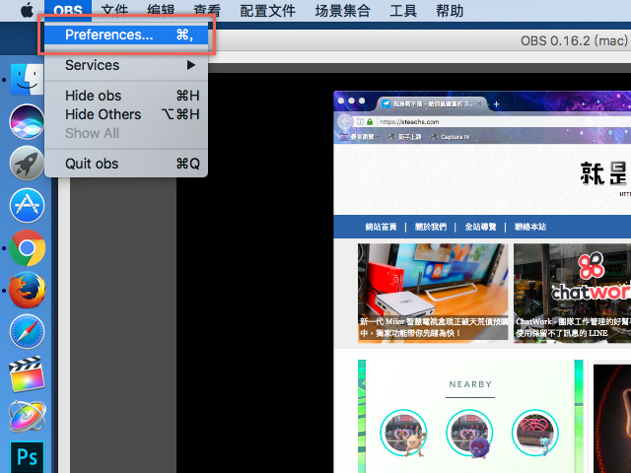631x473 pixels.
Task: Open the 工具 menu
Action: click(403, 11)
